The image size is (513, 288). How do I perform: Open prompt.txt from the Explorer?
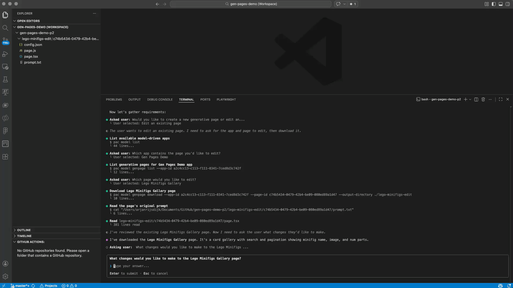(x=33, y=62)
